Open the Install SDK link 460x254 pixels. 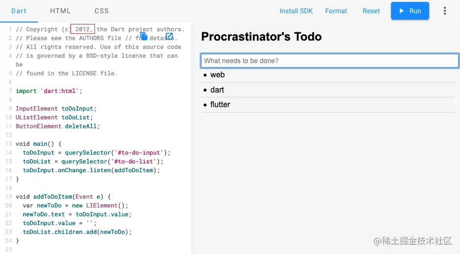point(296,11)
